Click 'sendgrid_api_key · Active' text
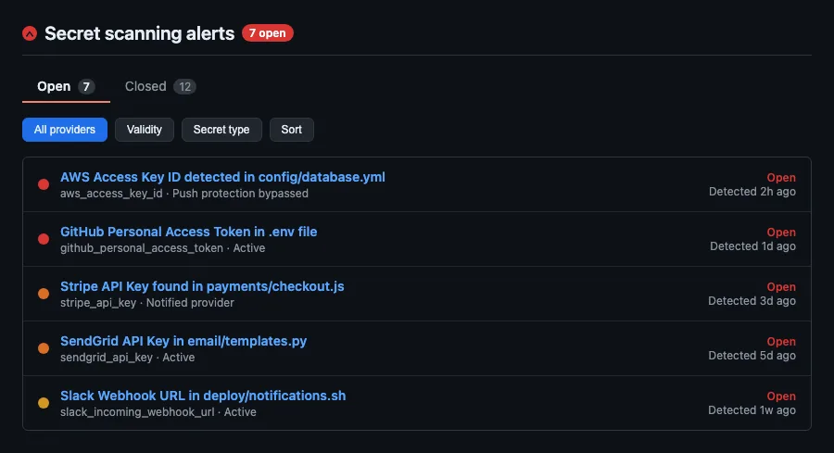834x453 pixels. point(128,358)
